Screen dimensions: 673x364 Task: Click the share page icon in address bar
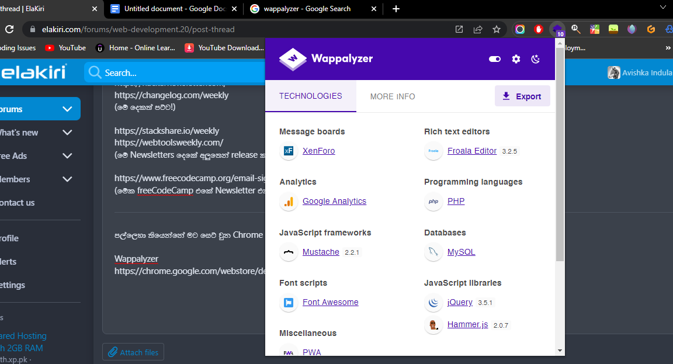pyautogui.click(x=478, y=29)
